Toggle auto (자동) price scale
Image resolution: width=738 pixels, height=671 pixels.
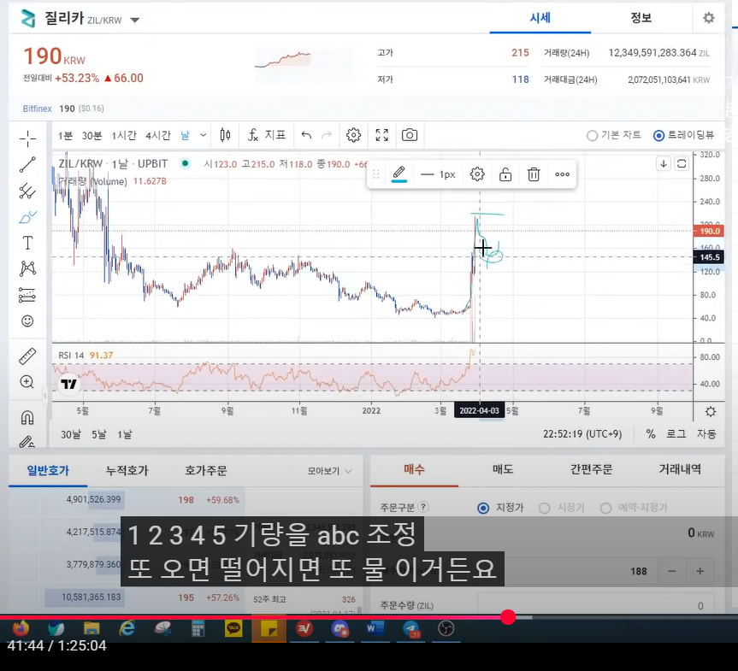tap(706, 434)
